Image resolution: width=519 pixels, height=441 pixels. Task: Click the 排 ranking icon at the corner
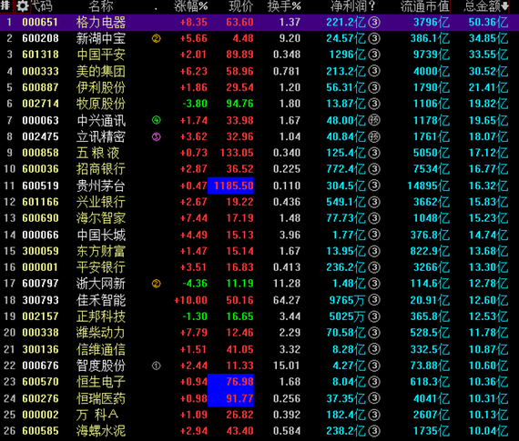[6, 5]
